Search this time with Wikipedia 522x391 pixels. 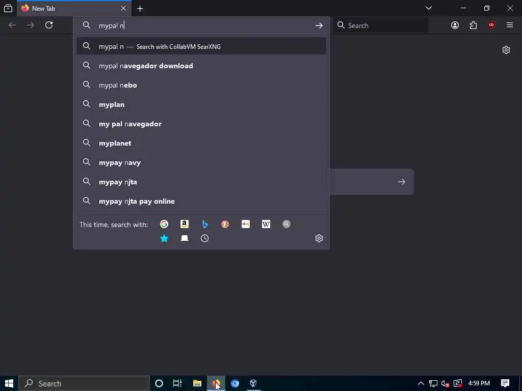tap(266, 224)
